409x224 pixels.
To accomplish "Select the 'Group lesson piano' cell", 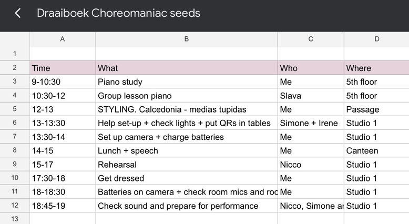I will (x=187, y=96).
